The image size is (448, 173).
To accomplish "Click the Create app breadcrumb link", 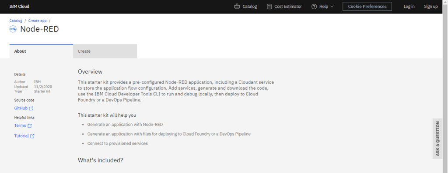I will [38, 21].
